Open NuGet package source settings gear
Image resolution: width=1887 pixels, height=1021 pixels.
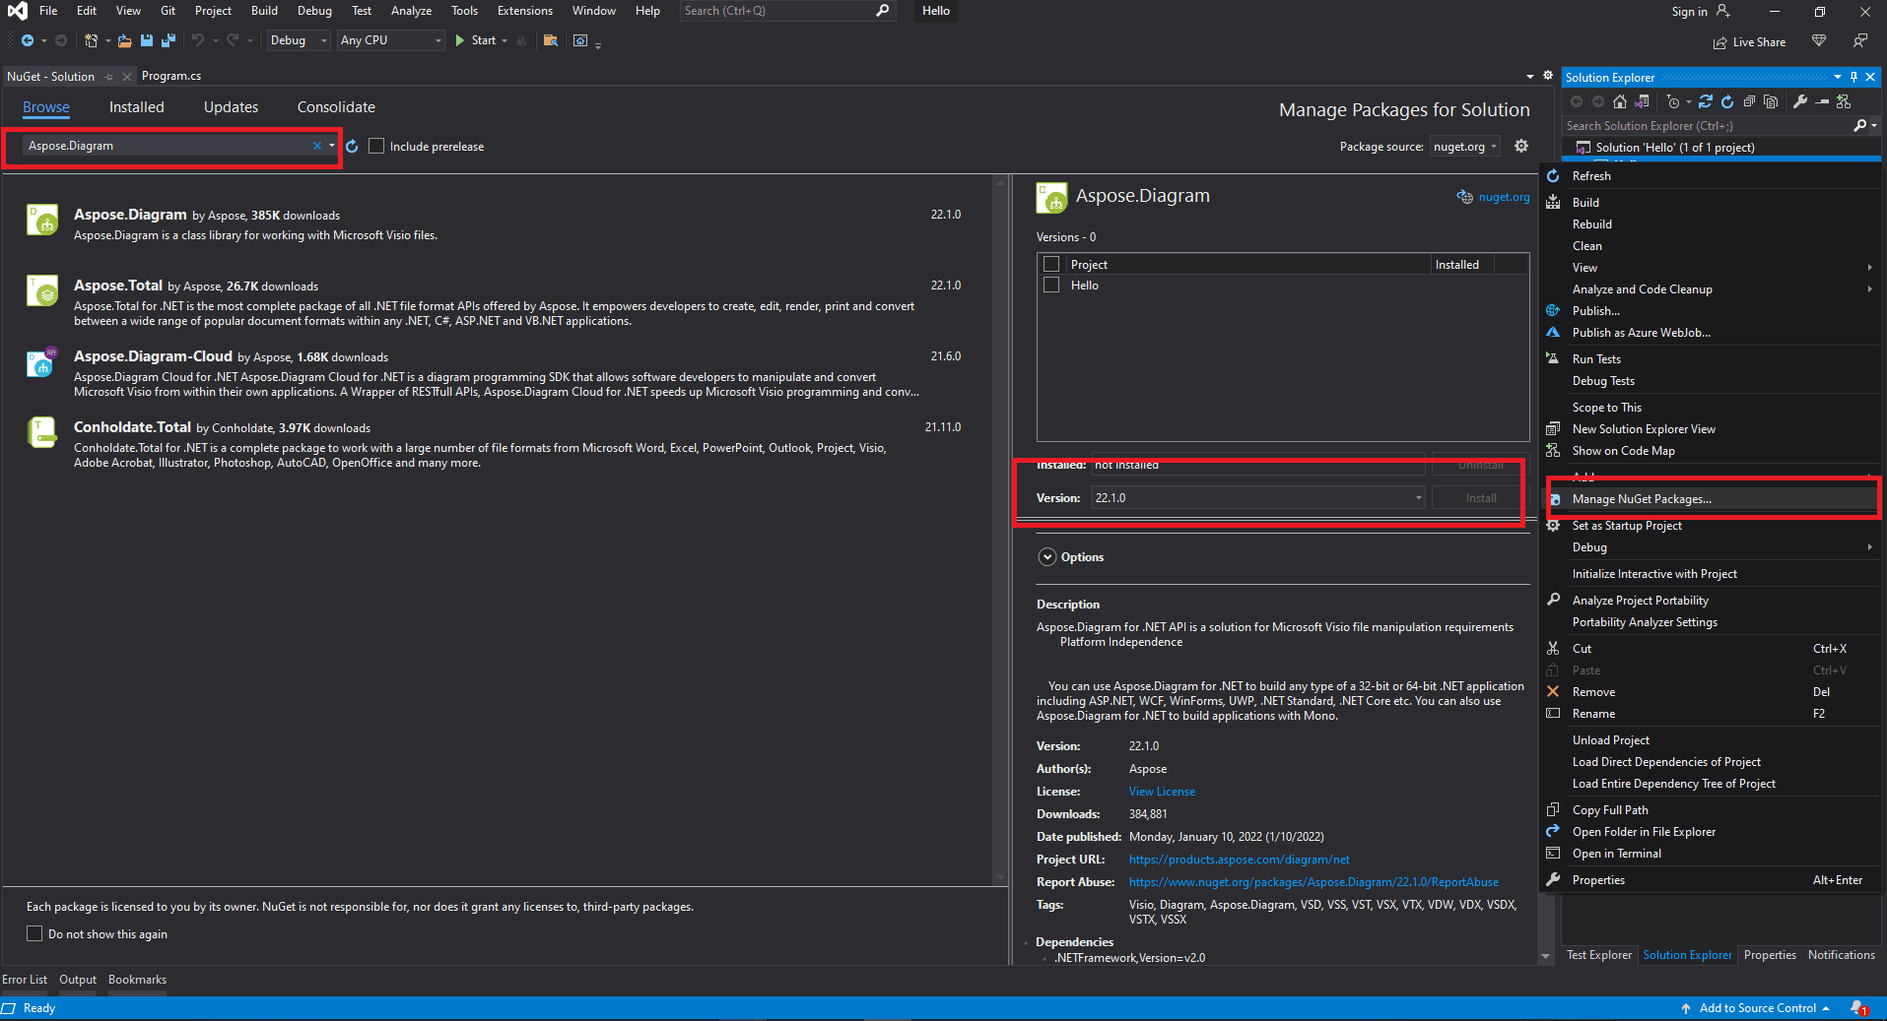click(x=1521, y=145)
